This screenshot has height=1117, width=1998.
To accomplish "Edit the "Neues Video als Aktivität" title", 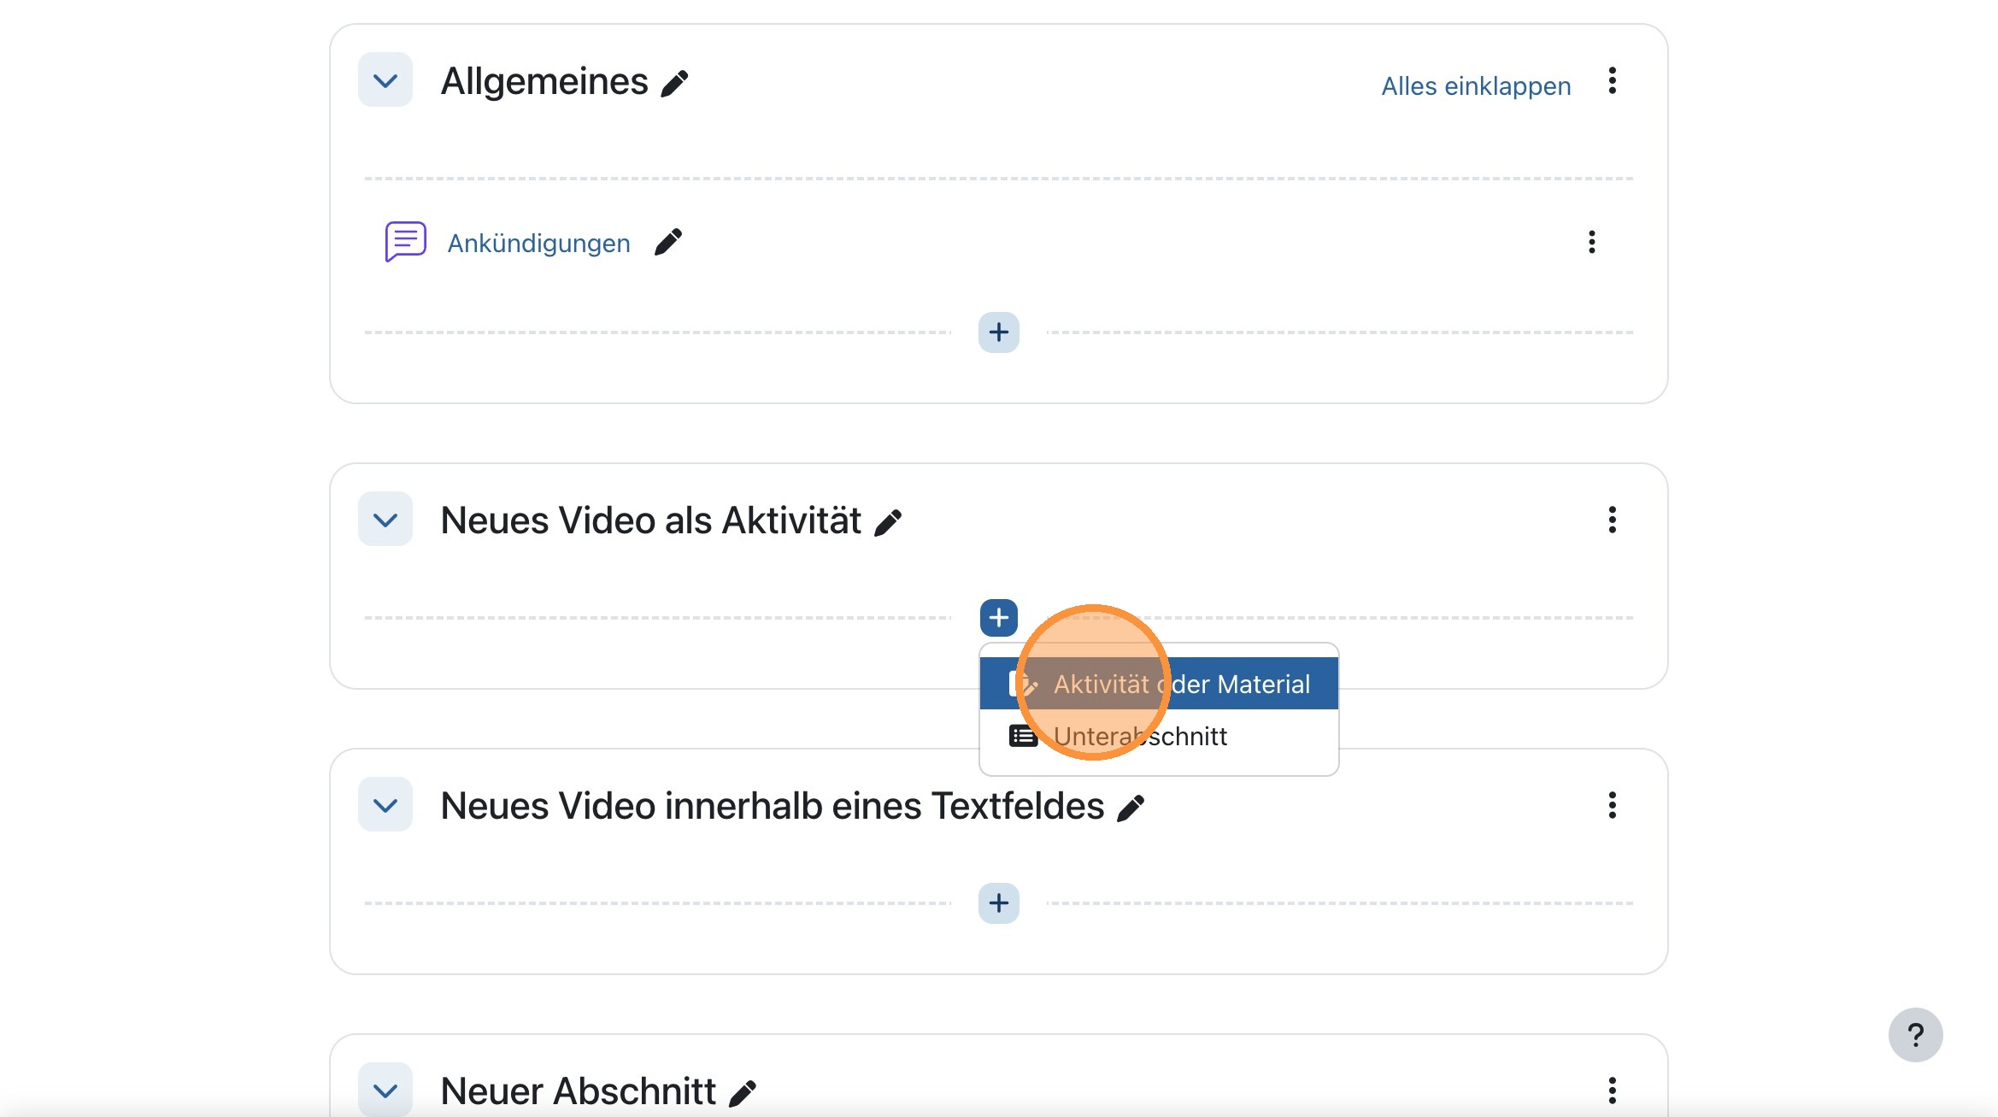I will tap(890, 520).
